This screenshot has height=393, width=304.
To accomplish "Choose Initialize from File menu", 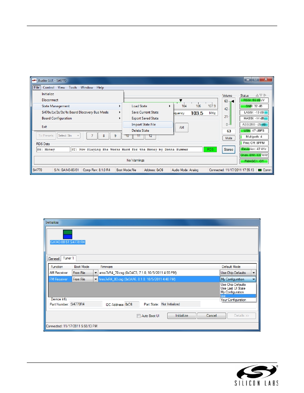I will point(77,94).
